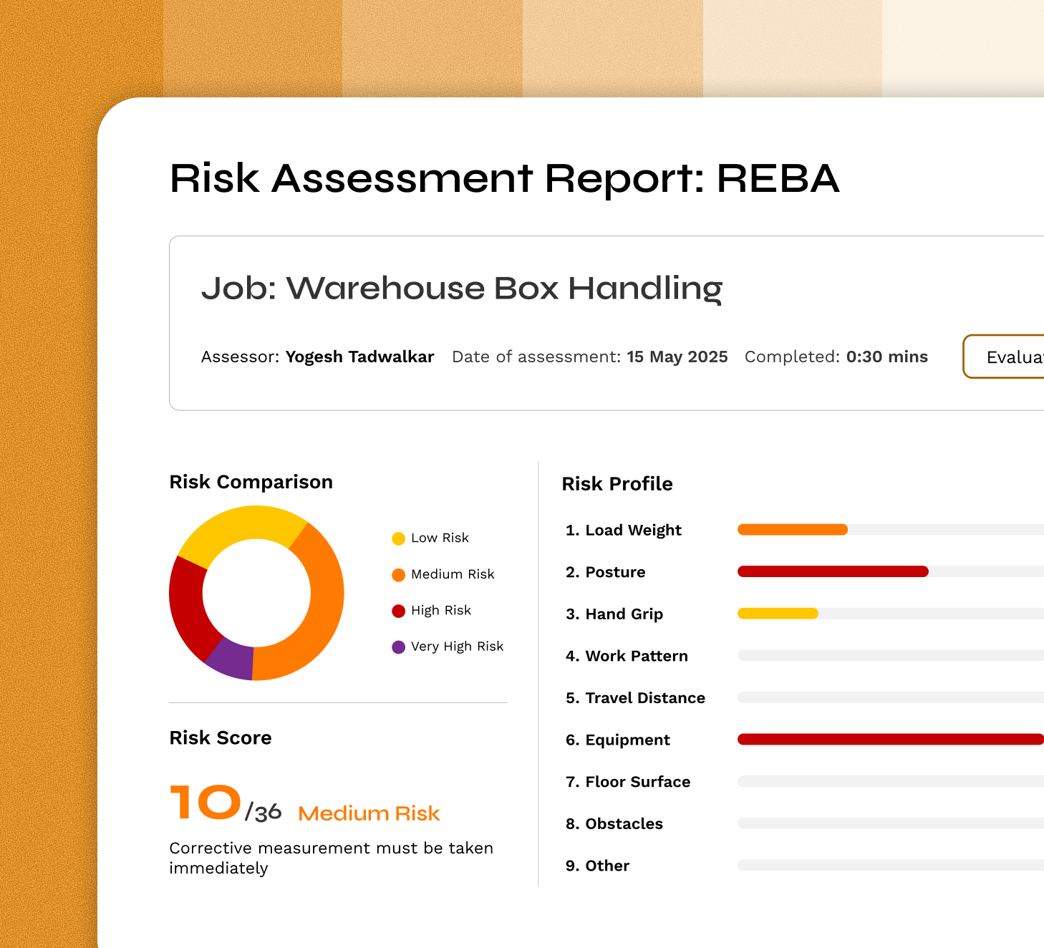
Task: Click the Load Weight orange progress bar
Action: [x=793, y=530]
